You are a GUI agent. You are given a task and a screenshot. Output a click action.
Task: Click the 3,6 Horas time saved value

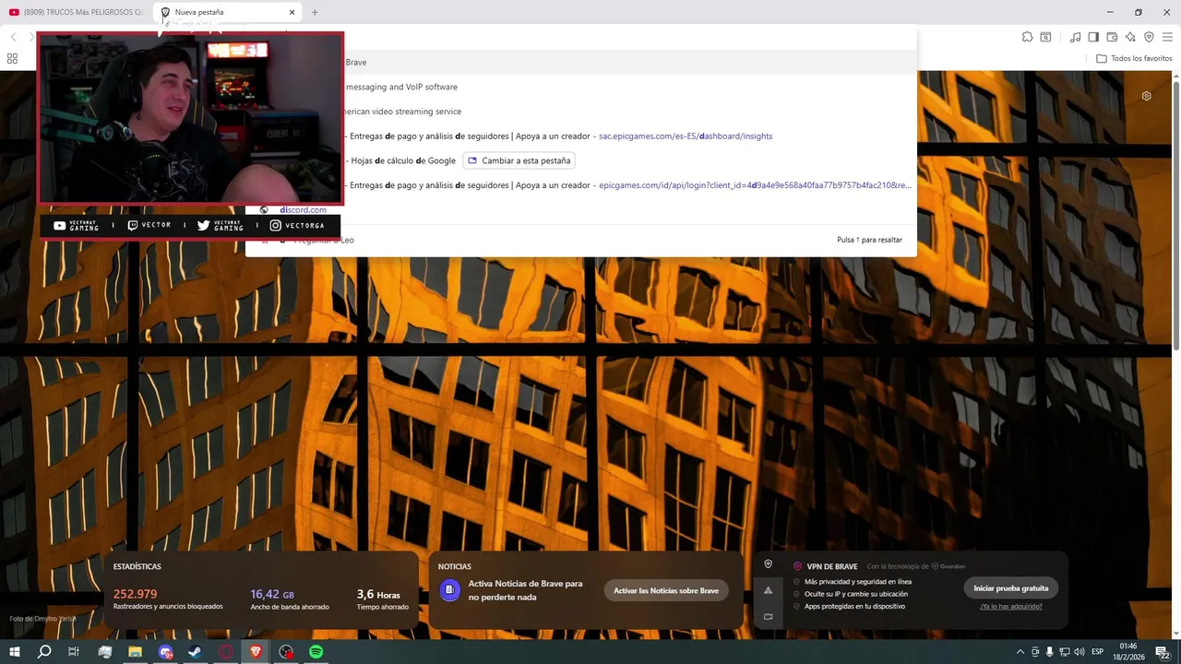378,594
